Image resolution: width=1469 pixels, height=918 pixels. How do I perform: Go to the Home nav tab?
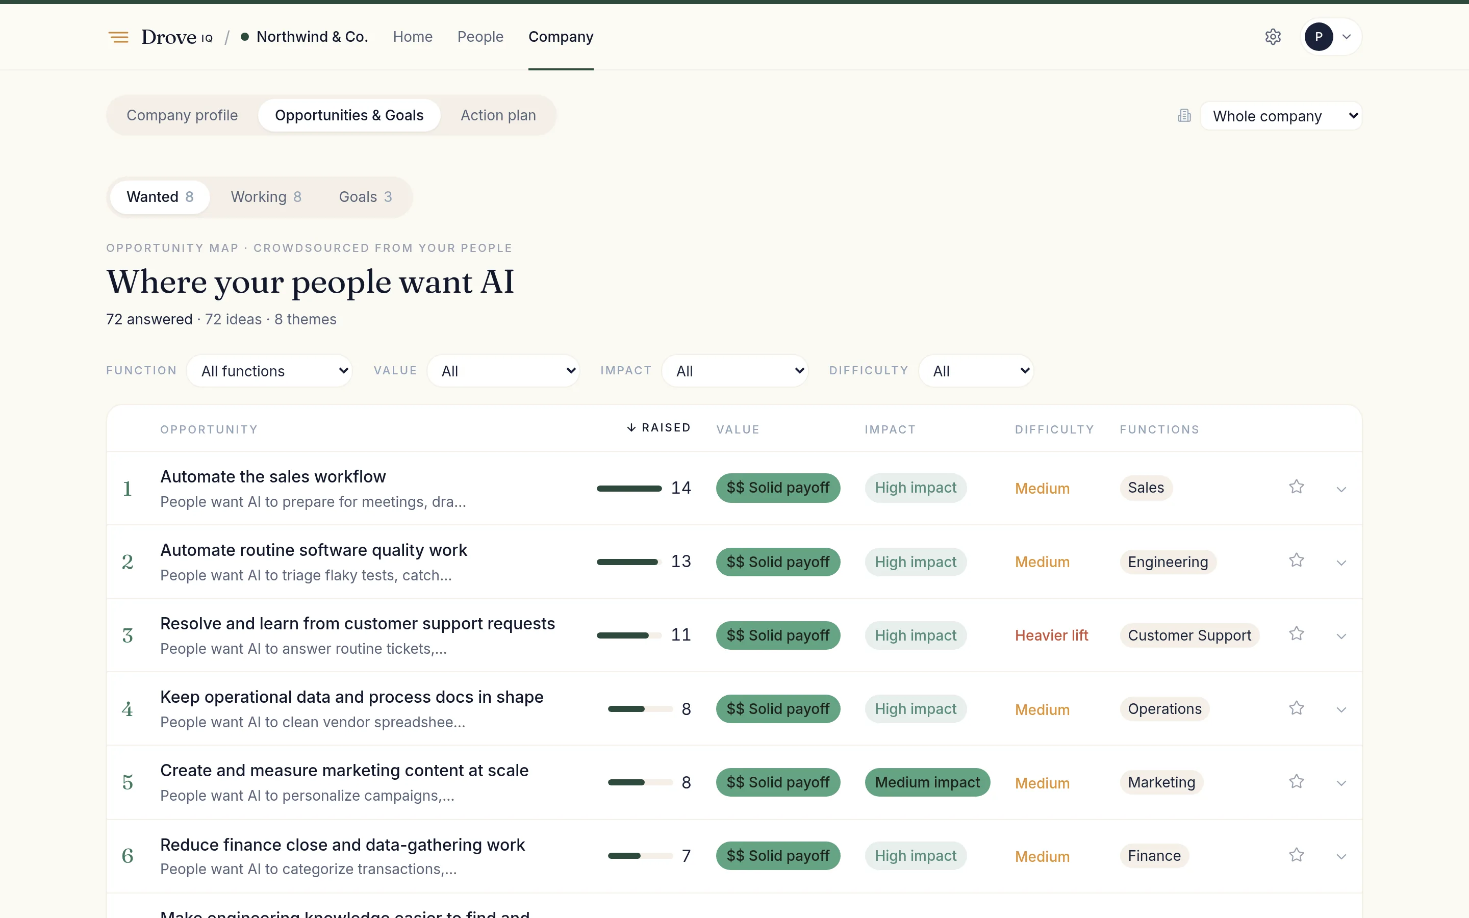[x=413, y=37]
